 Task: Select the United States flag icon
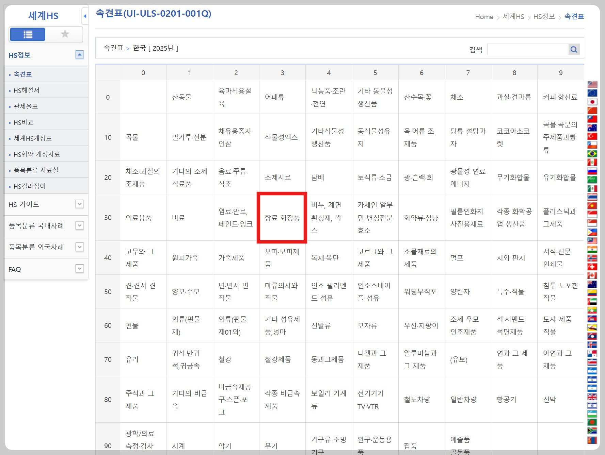point(592,84)
